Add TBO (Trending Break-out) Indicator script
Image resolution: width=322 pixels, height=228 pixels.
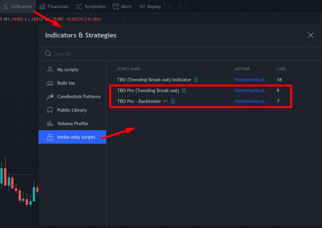click(x=154, y=80)
